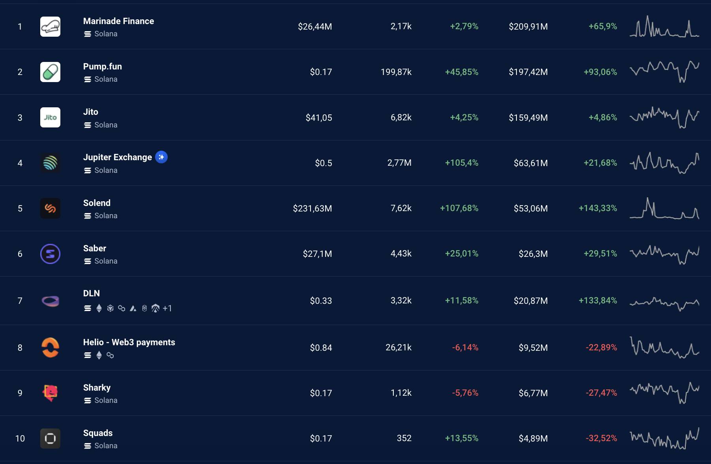View the Jito sparkline chart
The height and width of the screenshot is (464, 711).
(x=664, y=117)
